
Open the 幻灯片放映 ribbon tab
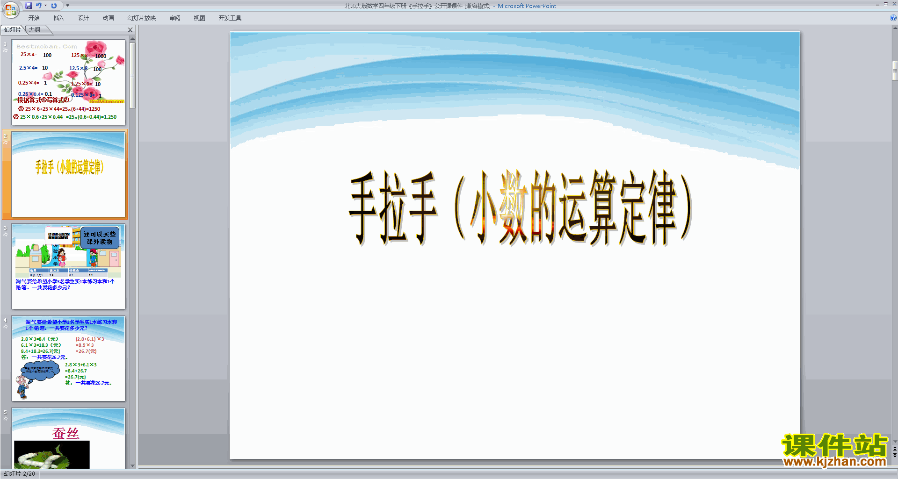click(x=142, y=18)
